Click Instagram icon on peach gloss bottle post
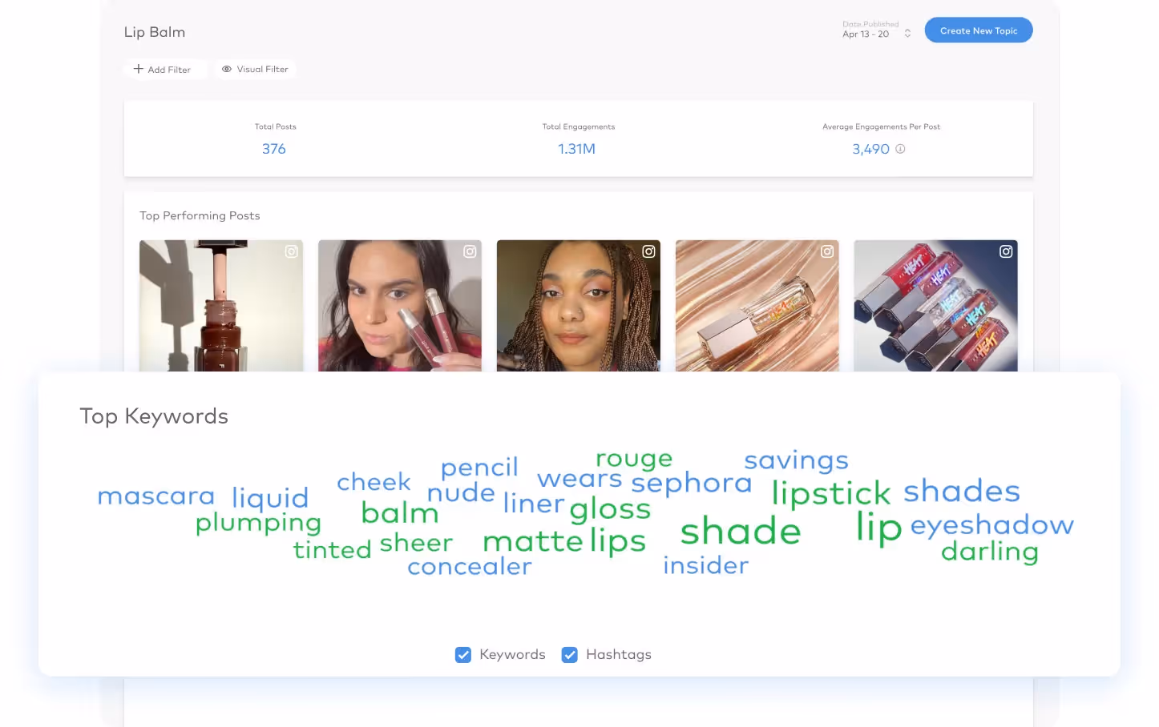 coord(827,251)
